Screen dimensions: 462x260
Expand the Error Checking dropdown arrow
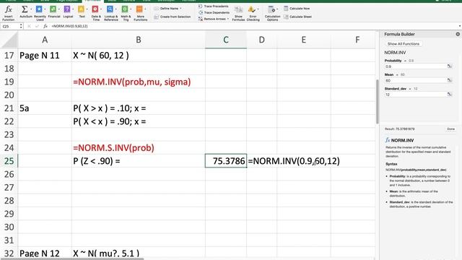(258, 9)
